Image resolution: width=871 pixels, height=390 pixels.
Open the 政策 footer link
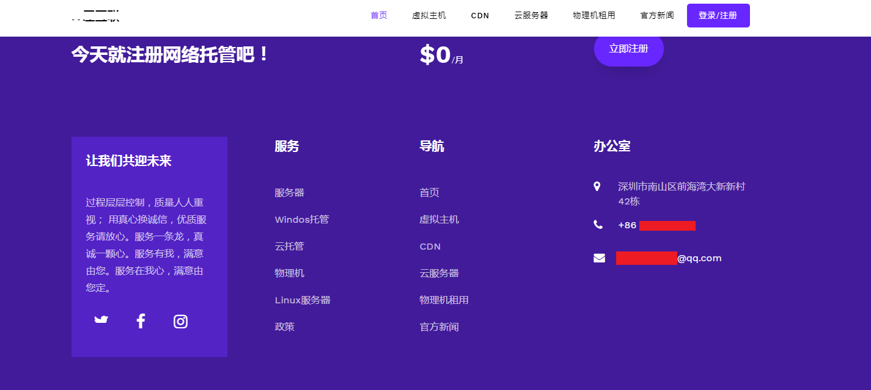point(285,327)
